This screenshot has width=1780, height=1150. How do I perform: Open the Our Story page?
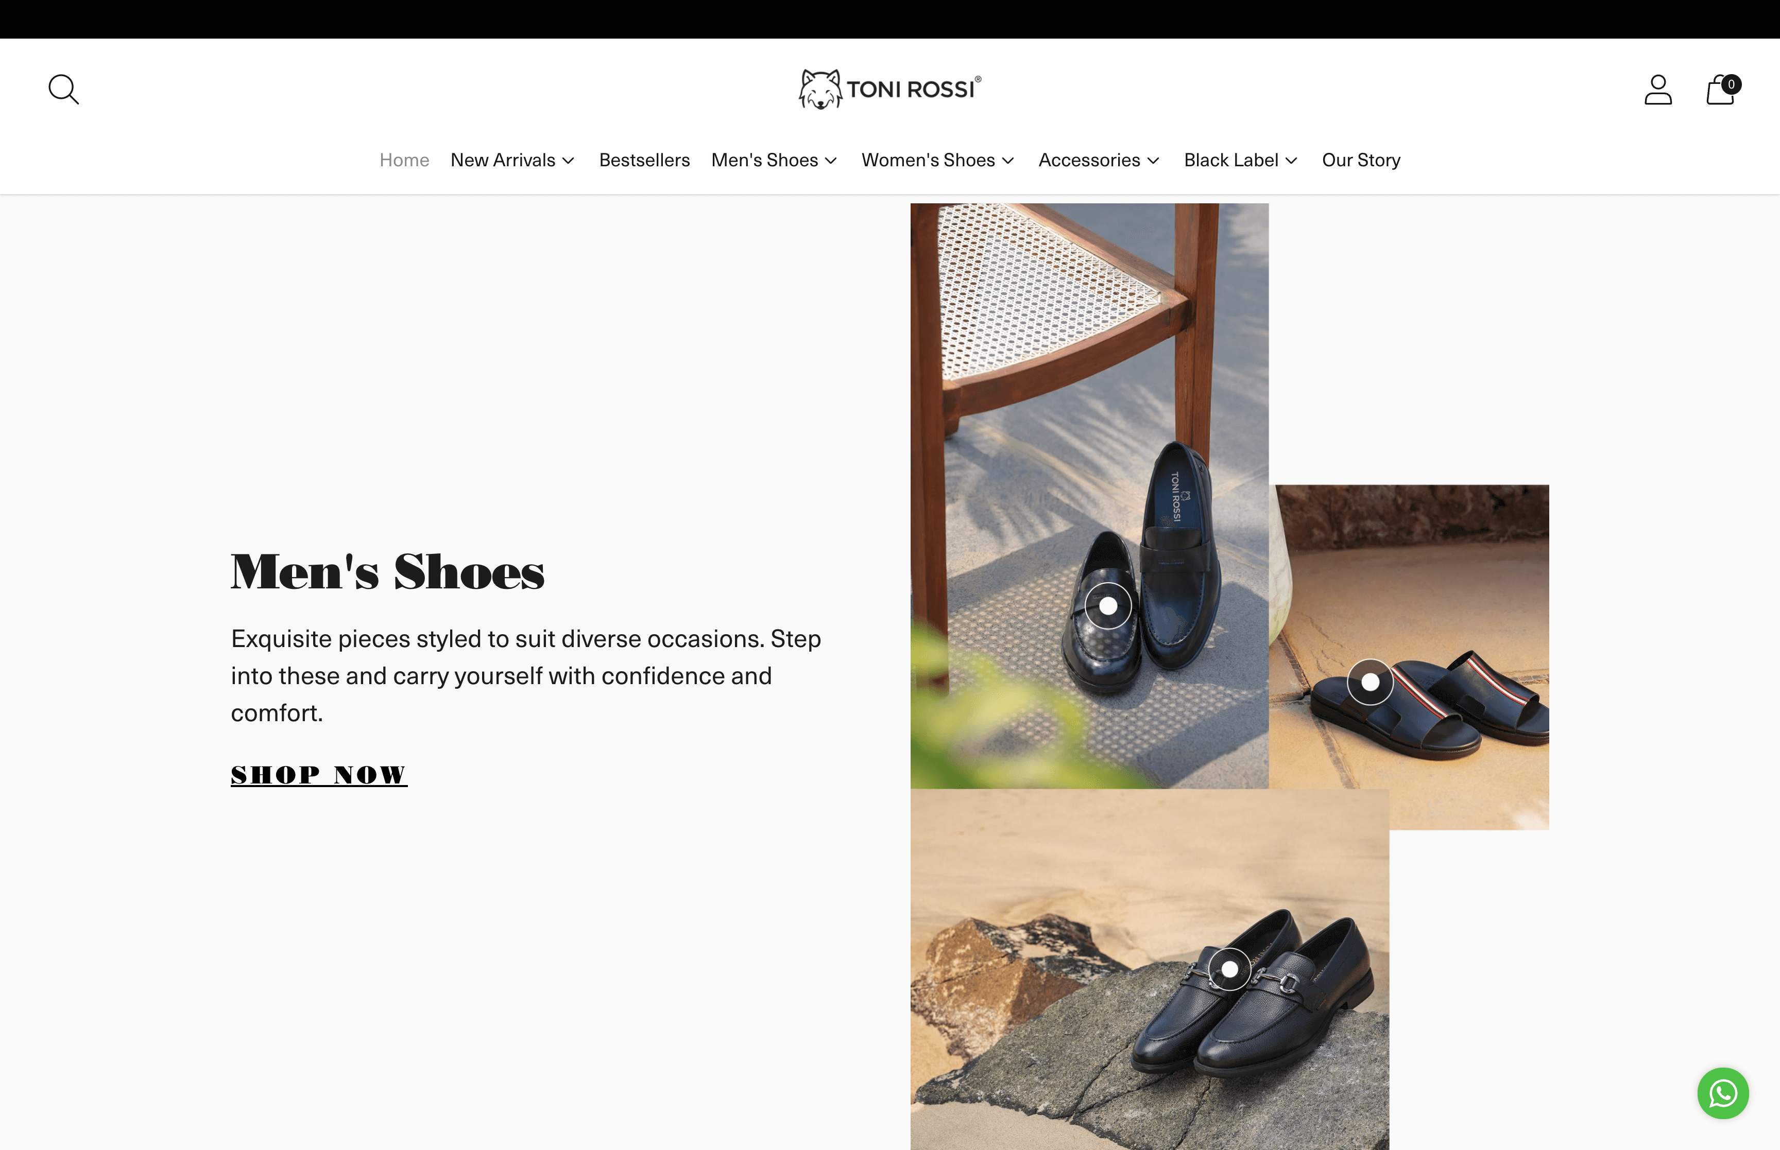click(x=1361, y=160)
